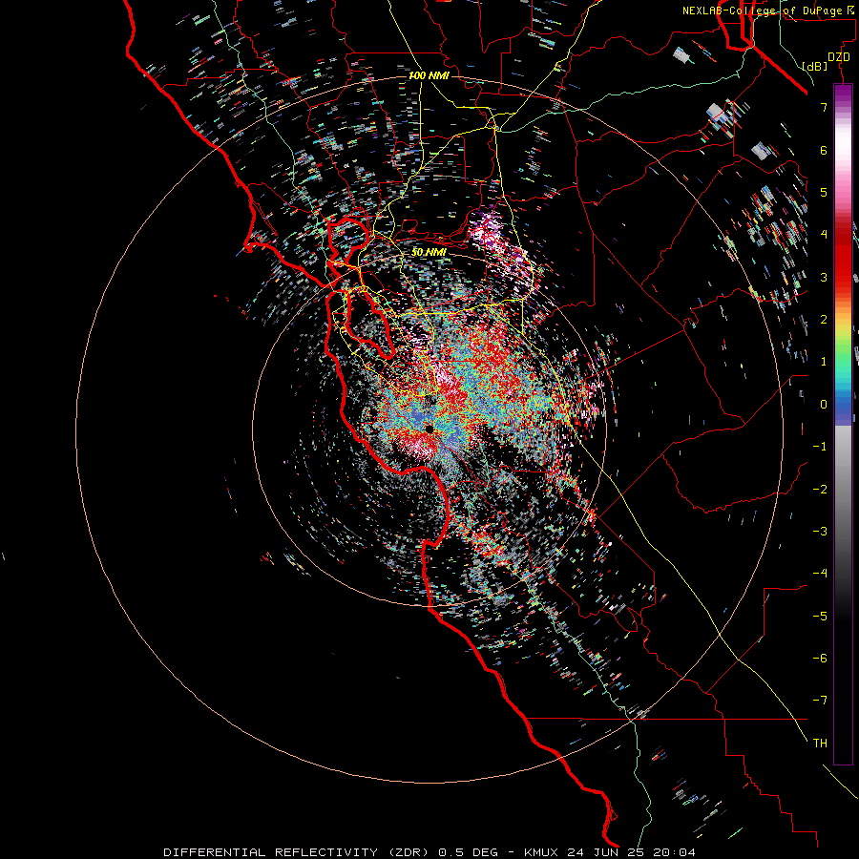Screen dimensions: 859x859
Task: Click the blue band near 0 dB
Action: click(x=843, y=406)
